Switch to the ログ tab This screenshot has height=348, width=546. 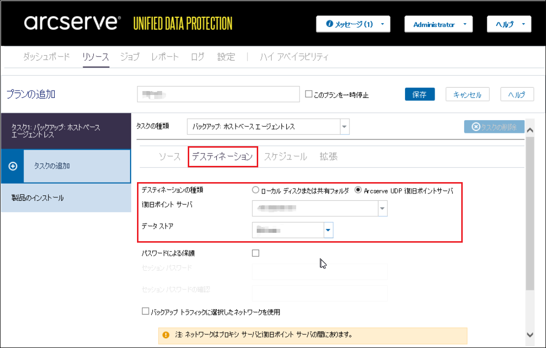point(198,57)
